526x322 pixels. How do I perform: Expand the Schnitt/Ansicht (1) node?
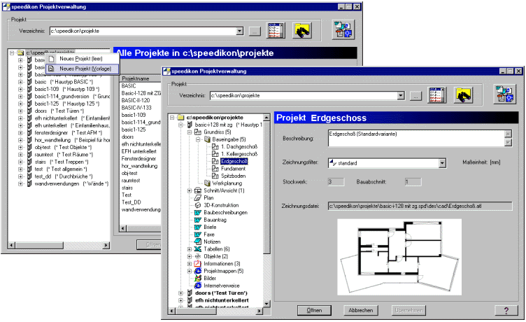[x=189, y=190]
